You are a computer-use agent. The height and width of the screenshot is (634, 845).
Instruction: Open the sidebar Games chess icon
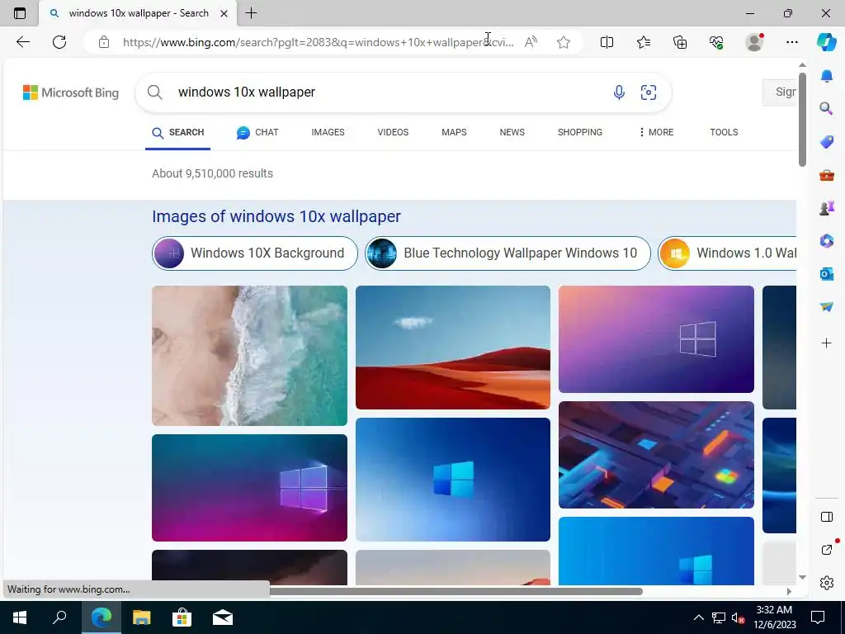point(826,207)
